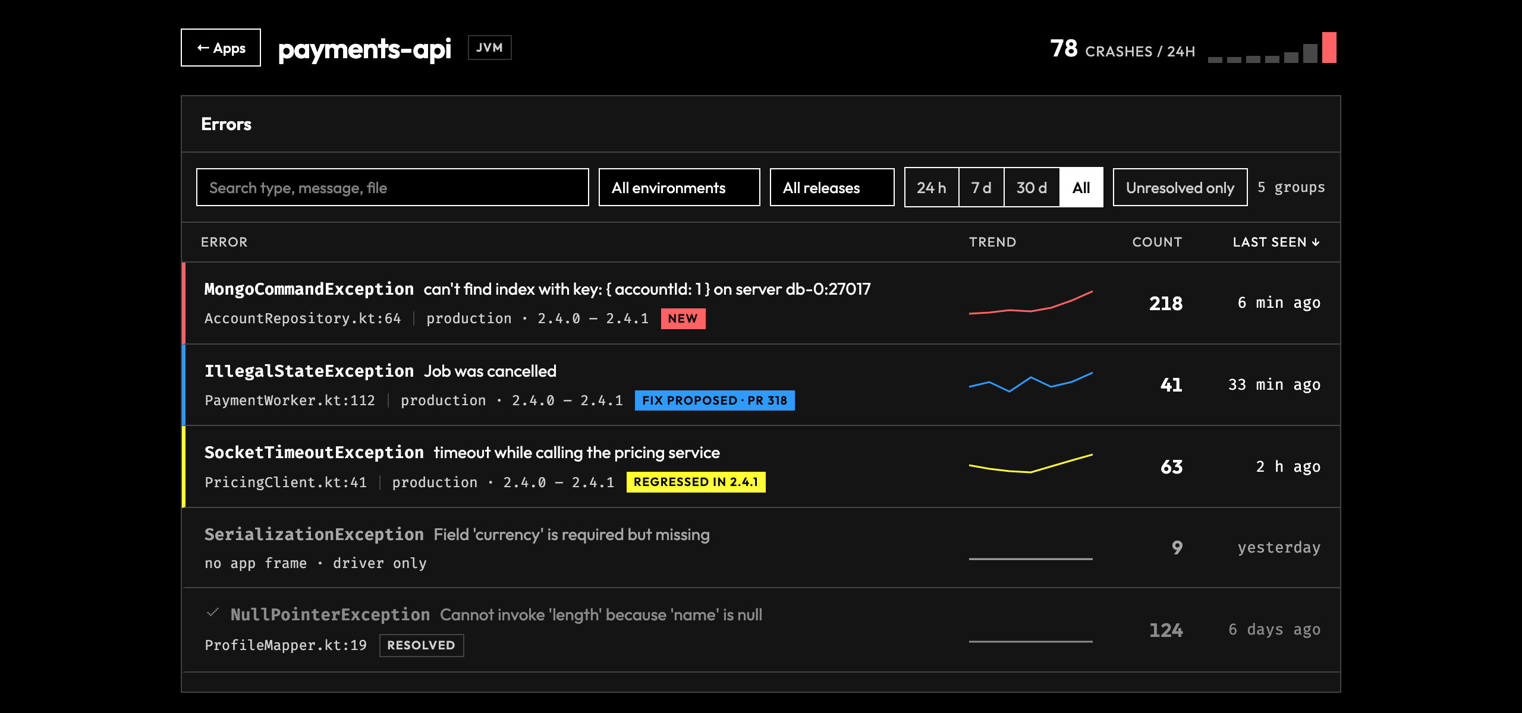Select the 30 d time range

1032,187
